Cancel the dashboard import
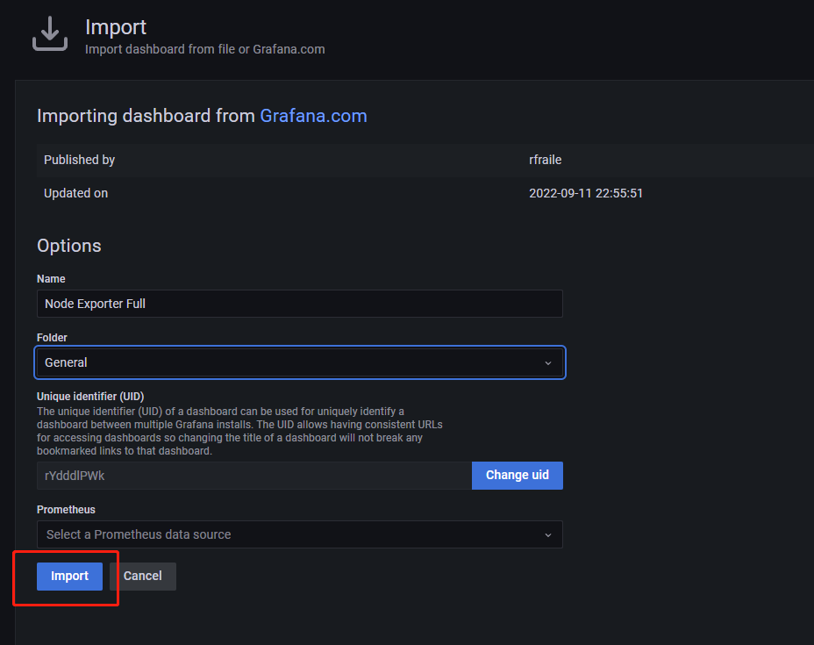The image size is (814, 645). click(x=143, y=576)
